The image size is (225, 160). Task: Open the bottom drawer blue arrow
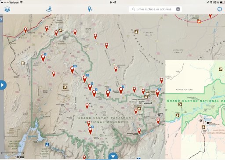coord(113,156)
